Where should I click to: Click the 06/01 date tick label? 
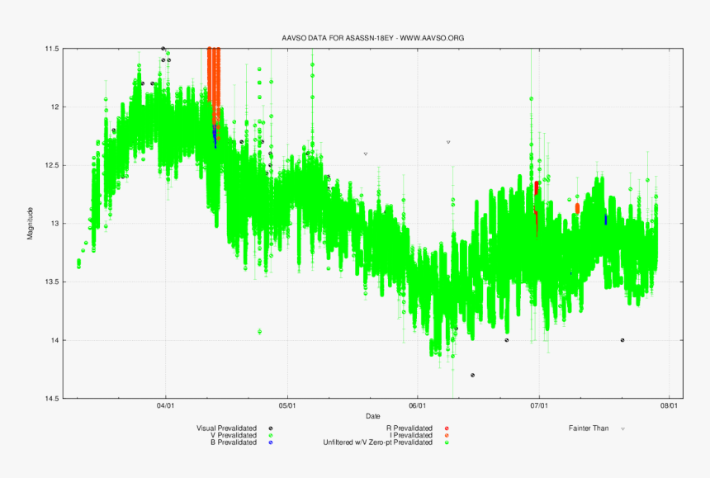coord(418,406)
